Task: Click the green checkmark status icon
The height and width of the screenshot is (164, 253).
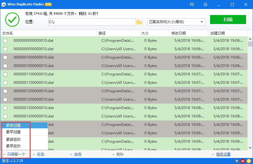Action: (x=12, y=19)
